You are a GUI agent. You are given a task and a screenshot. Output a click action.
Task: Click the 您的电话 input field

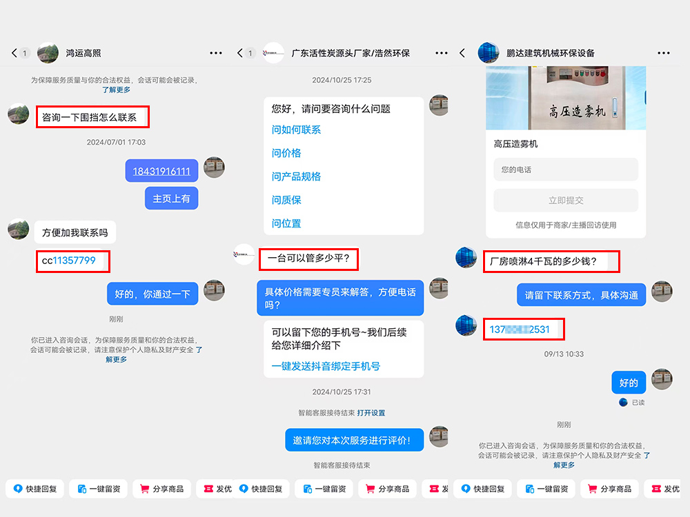(565, 170)
